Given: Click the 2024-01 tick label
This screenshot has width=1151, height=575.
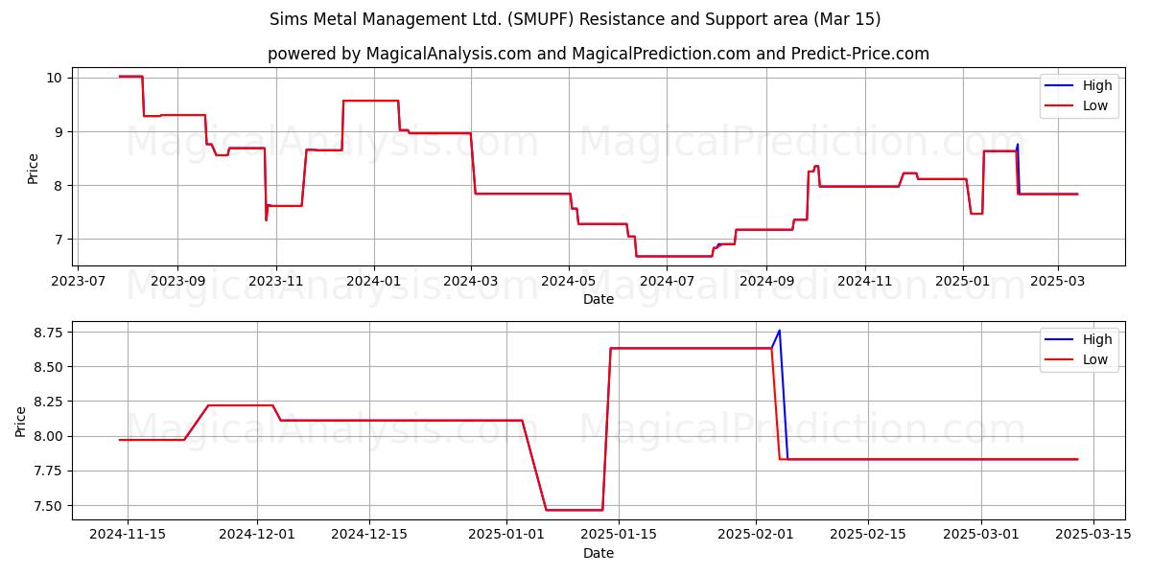Looking at the screenshot, I should pyautogui.click(x=373, y=282).
